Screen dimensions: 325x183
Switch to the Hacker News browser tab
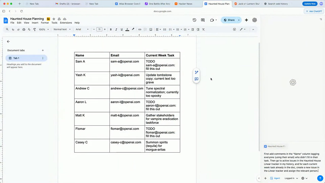tap(184, 4)
